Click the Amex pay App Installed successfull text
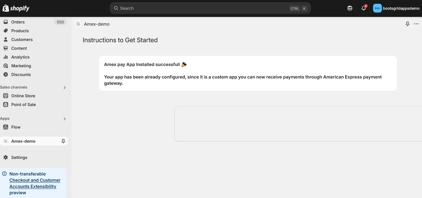 tap(142, 64)
